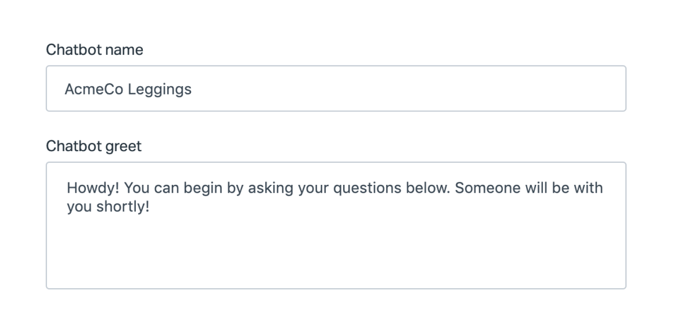This screenshot has height=336, width=674.
Task: Click the 'Chatbot greet' label
Action: click(94, 146)
